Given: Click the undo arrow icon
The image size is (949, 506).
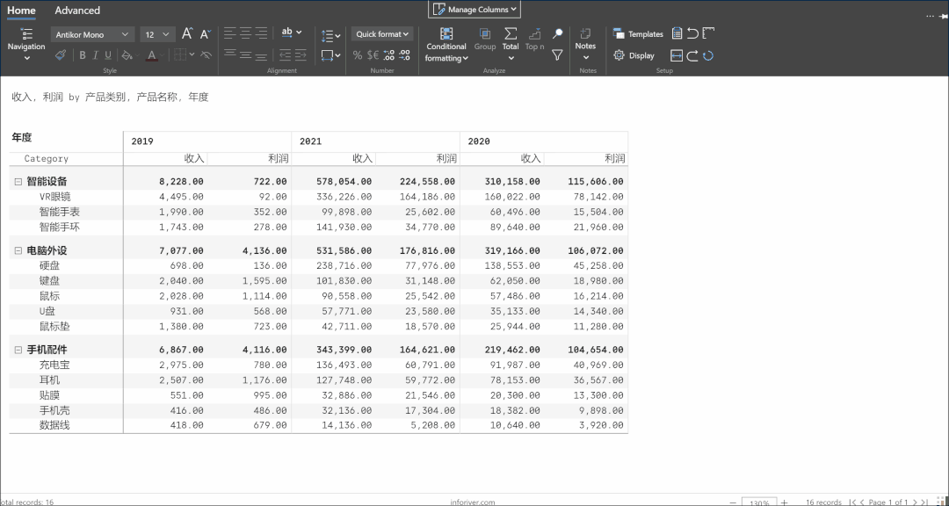Looking at the screenshot, I should pyautogui.click(x=693, y=33).
